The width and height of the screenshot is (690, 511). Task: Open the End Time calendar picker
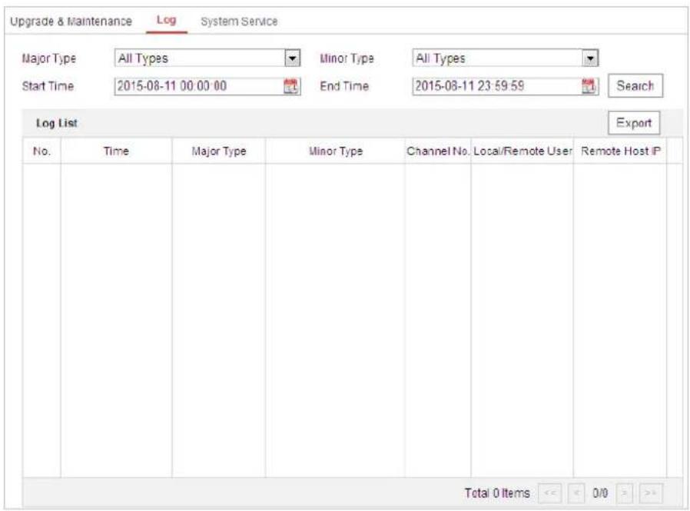point(589,86)
